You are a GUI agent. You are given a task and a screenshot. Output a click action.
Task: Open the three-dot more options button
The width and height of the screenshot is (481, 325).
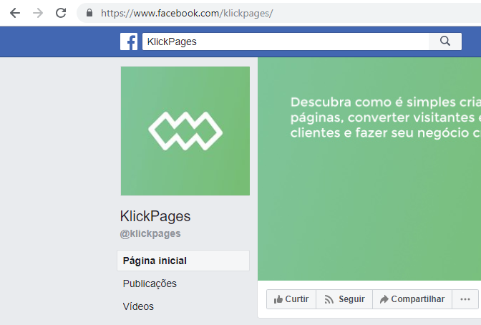[465, 299]
